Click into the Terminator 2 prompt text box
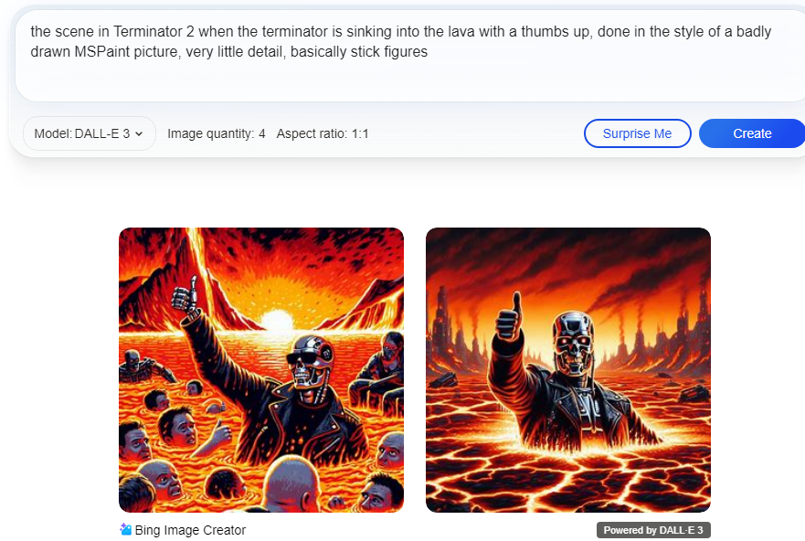This screenshot has height=541, width=805. click(410, 56)
